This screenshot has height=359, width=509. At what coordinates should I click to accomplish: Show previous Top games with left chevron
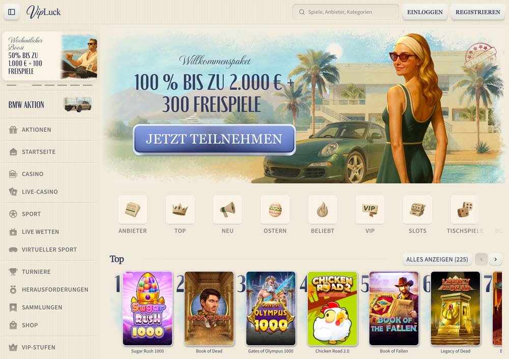[x=482, y=259]
